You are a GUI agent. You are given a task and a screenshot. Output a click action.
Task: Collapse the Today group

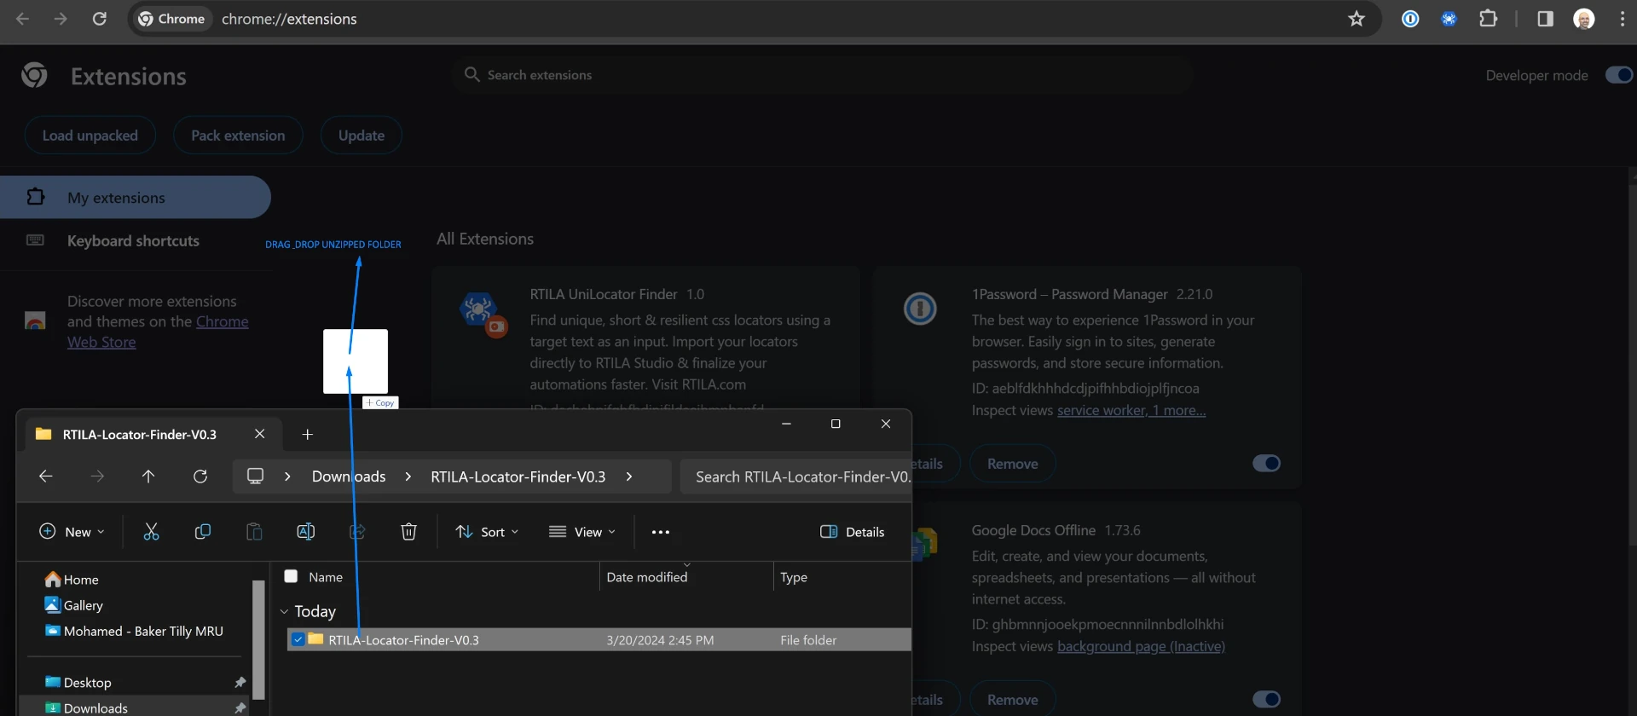[285, 611]
